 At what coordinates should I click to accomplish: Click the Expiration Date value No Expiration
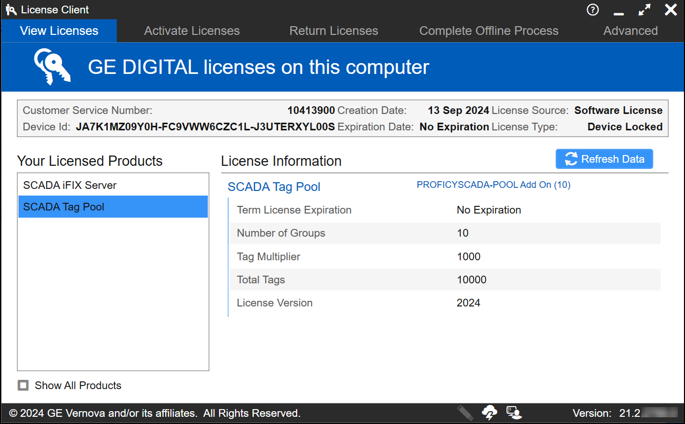(455, 127)
